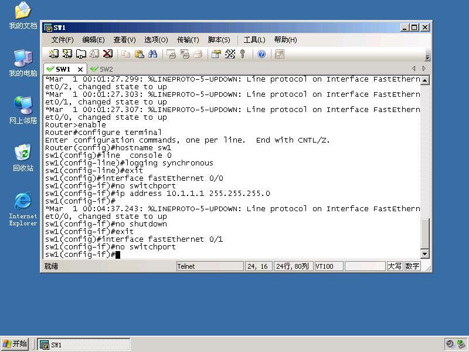Maximize the SW1 window

click(x=414, y=28)
